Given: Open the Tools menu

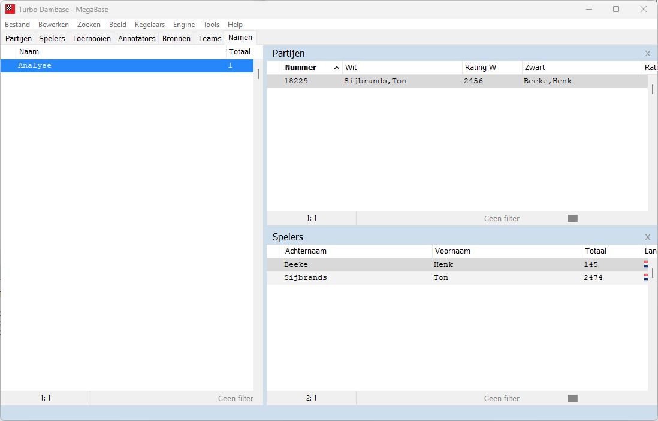Looking at the screenshot, I should (211, 25).
